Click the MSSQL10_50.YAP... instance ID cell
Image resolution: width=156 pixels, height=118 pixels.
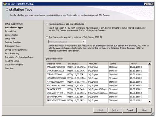click(x=77, y=67)
